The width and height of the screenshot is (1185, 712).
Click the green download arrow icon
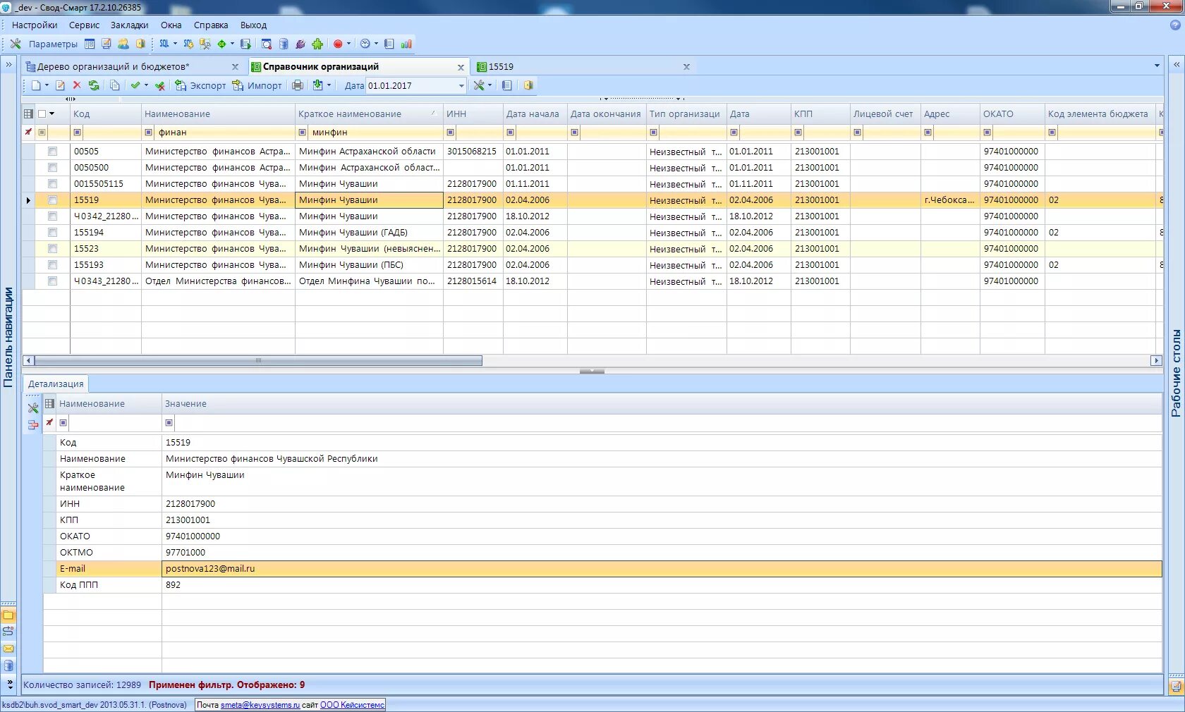318,85
